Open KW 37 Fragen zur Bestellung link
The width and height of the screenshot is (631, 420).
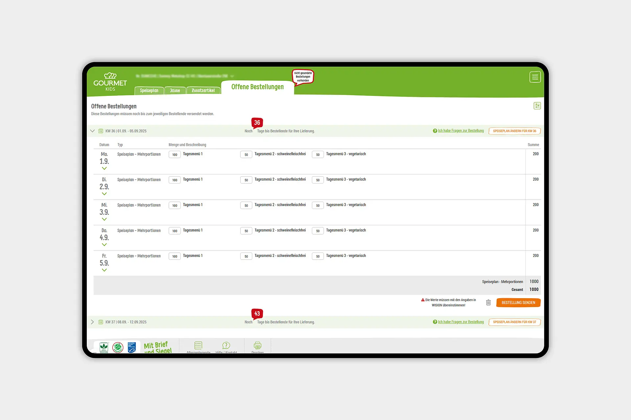(x=460, y=322)
